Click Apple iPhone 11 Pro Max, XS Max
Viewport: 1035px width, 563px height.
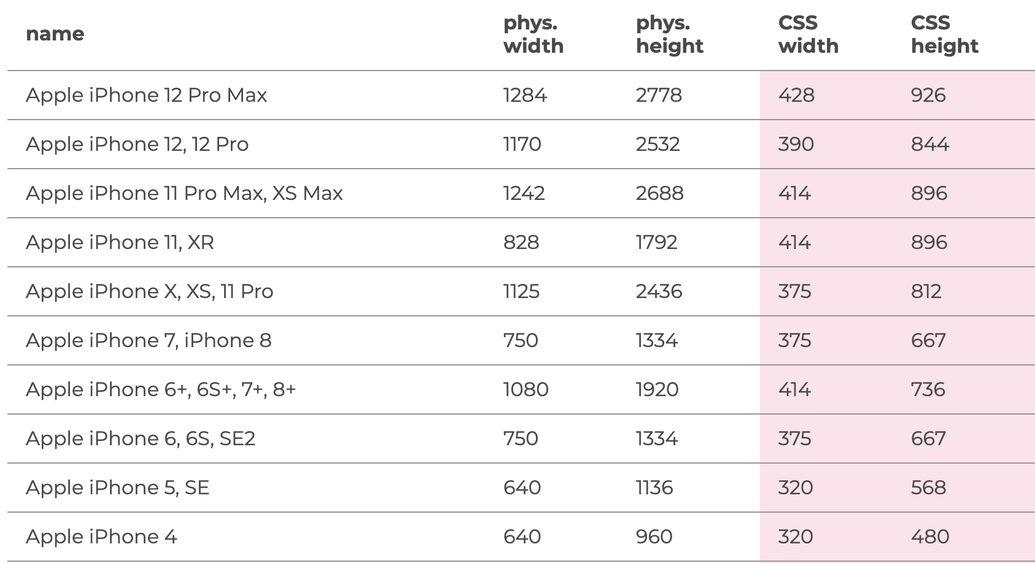pyautogui.click(x=184, y=193)
